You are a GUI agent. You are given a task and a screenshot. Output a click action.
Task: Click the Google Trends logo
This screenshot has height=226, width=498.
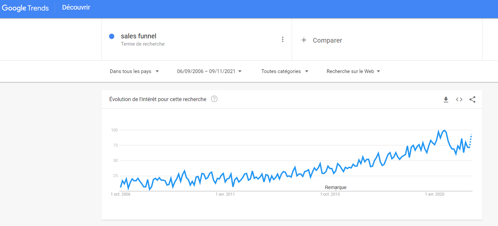tap(25, 8)
